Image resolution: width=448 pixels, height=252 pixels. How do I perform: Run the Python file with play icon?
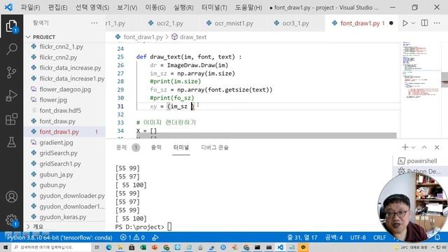(x=405, y=23)
